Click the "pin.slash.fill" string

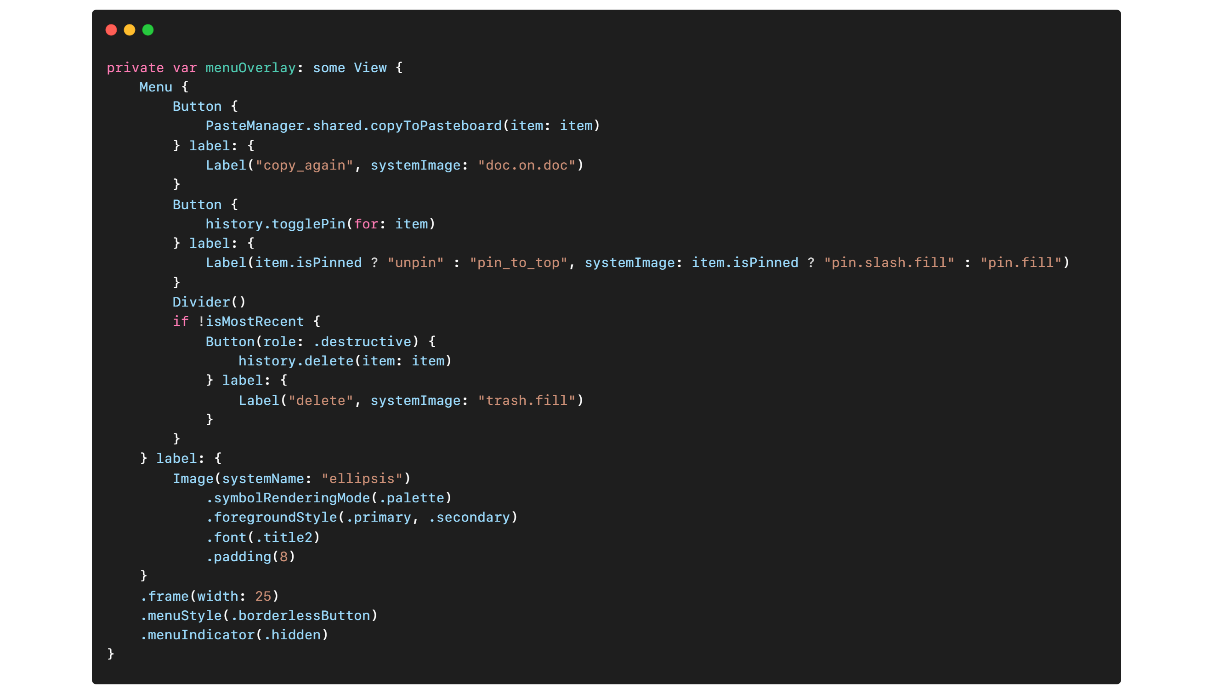(x=890, y=262)
